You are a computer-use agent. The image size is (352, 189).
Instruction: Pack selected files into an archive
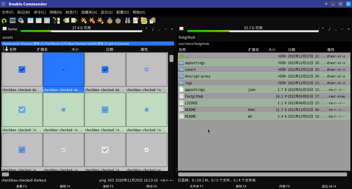[x=110, y=20]
